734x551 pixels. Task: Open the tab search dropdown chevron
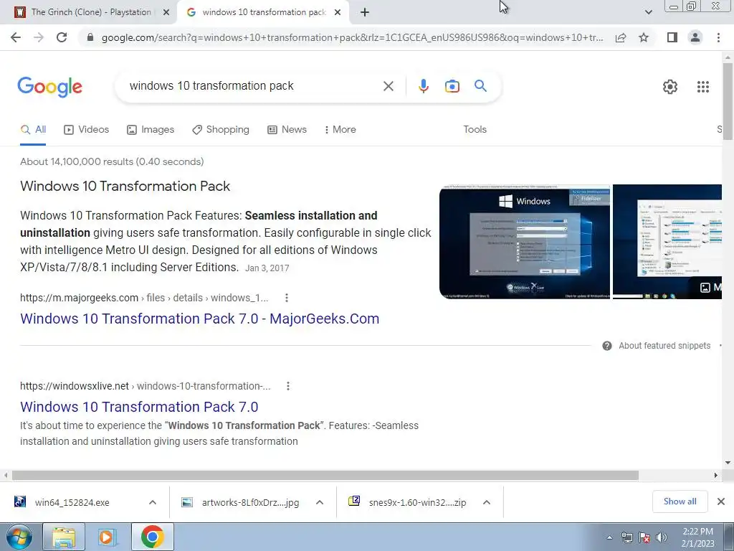648,12
